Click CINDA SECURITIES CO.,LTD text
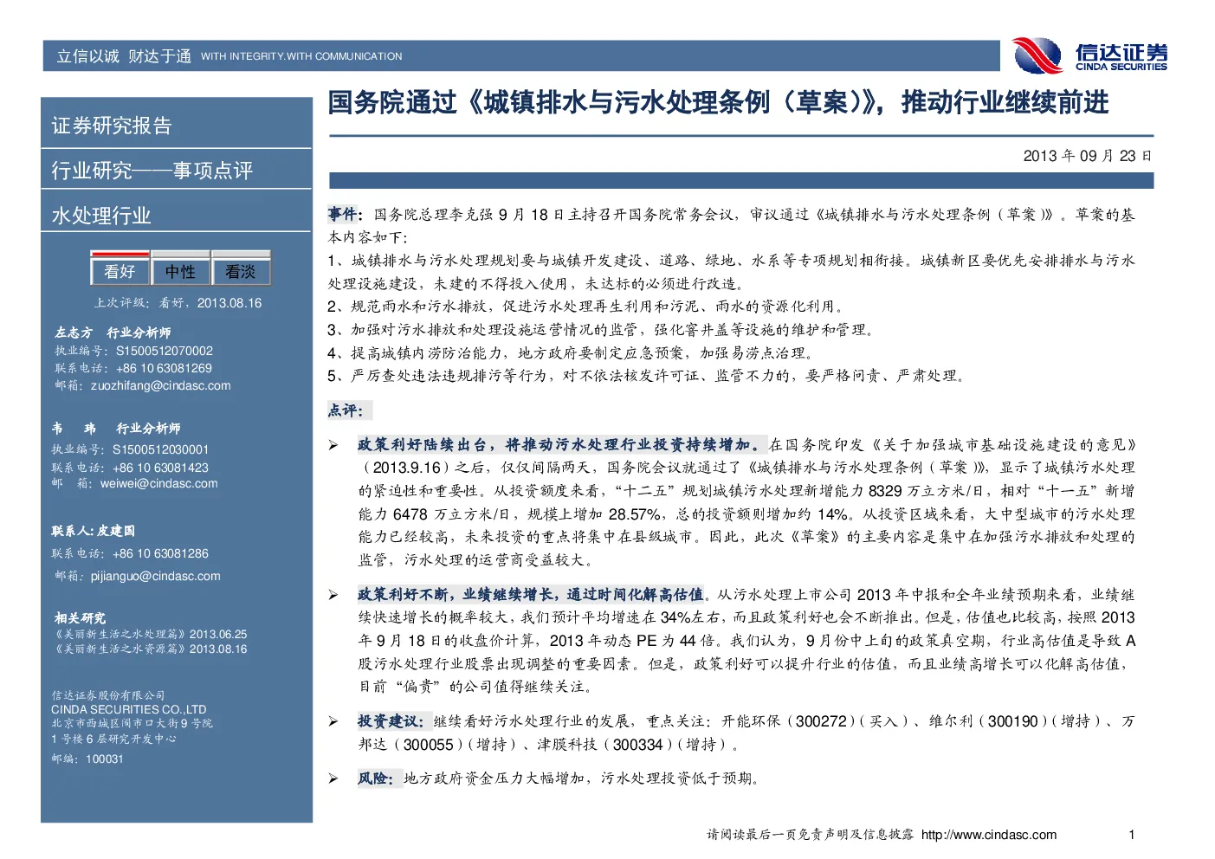This screenshot has width=1215, height=859. click(x=129, y=709)
